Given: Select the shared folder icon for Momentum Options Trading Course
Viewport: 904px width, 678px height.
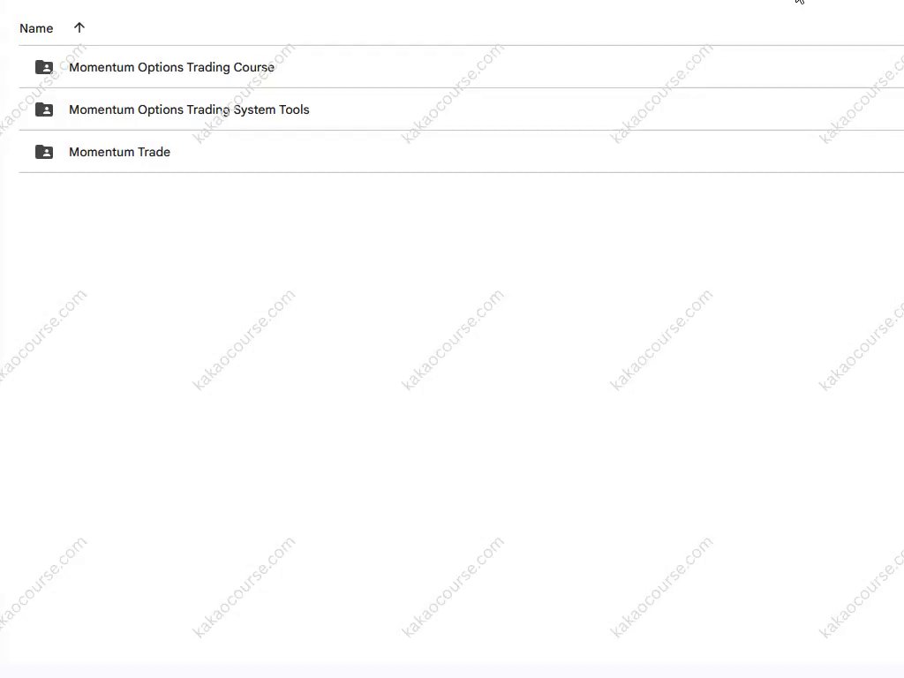Looking at the screenshot, I should 44,67.
